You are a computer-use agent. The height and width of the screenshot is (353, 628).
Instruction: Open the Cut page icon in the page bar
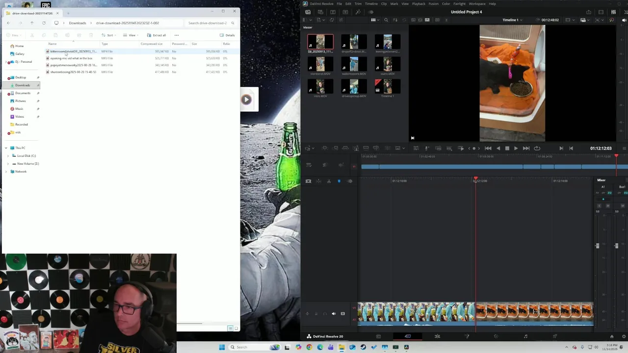coord(408,336)
